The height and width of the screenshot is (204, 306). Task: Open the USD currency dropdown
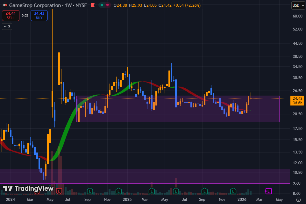pos(298,5)
